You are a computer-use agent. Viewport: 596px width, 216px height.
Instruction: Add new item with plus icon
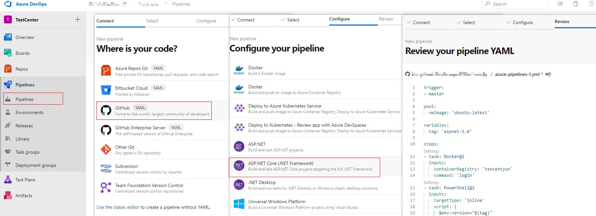78,19
